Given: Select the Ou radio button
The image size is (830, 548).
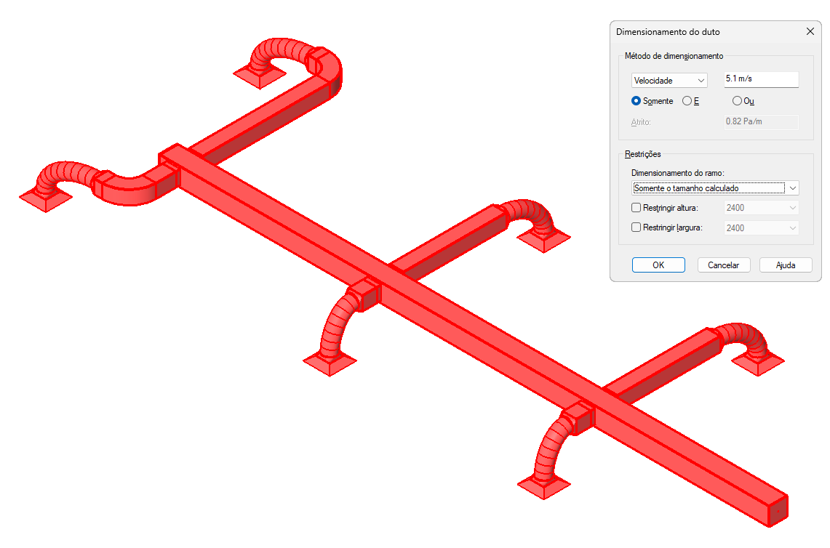Looking at the screenshot, I should [x=743, y=101].
